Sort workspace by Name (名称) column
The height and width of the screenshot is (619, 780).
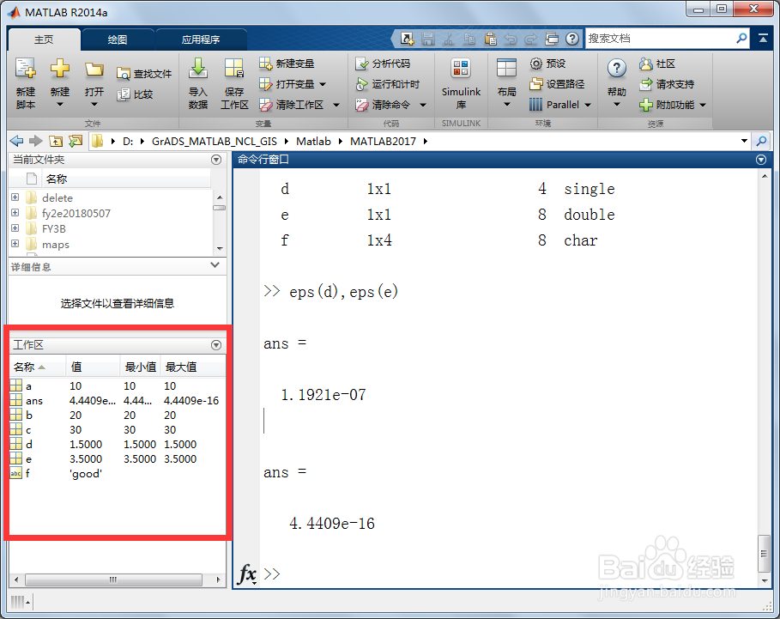point(38,367)
